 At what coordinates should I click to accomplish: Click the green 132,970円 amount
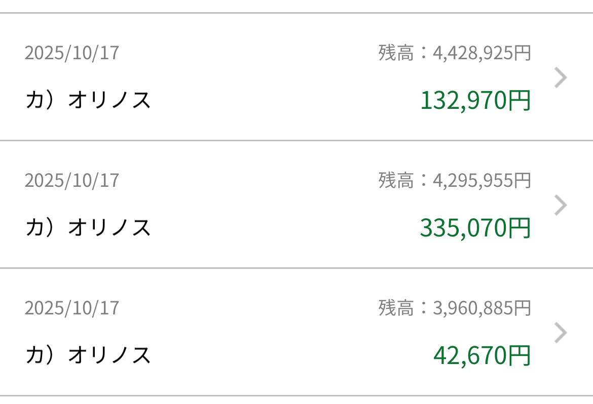pos(475,100)
